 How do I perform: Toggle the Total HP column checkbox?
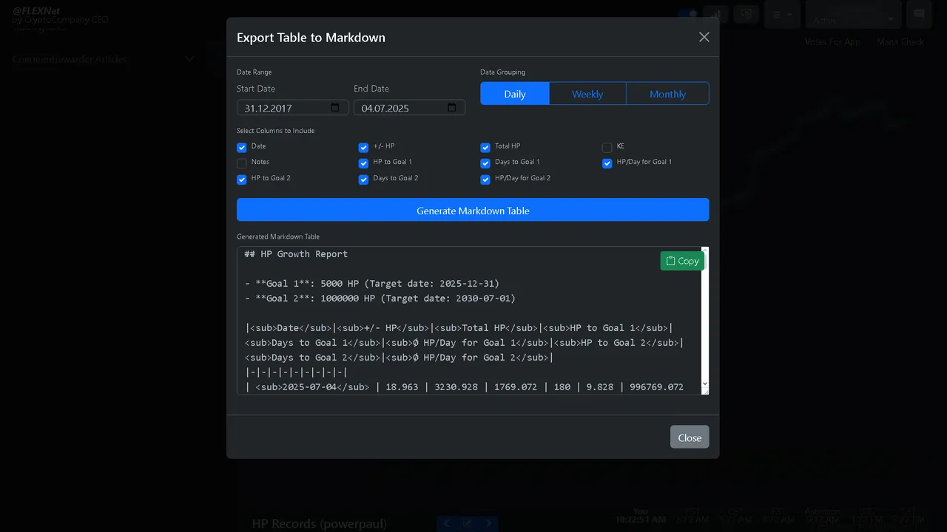point(485,147)
